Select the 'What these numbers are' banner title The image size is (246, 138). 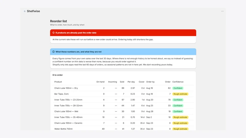[x=78, y=52]
